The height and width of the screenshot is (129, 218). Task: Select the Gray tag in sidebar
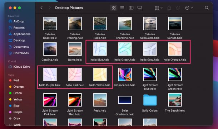pos(14,119)
